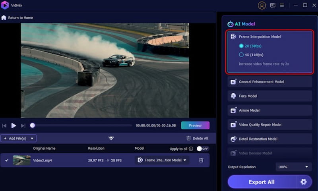Select General Enhancement Model
Screen dimensions: 318x191
click(x=270, y=82)
